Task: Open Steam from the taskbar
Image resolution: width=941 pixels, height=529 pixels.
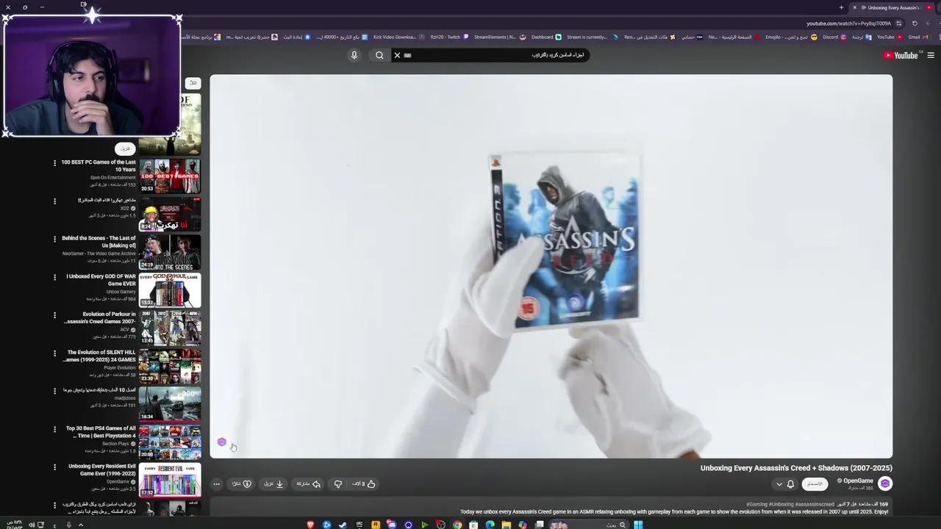Action: pyautogui.click(x=343, y=525)
